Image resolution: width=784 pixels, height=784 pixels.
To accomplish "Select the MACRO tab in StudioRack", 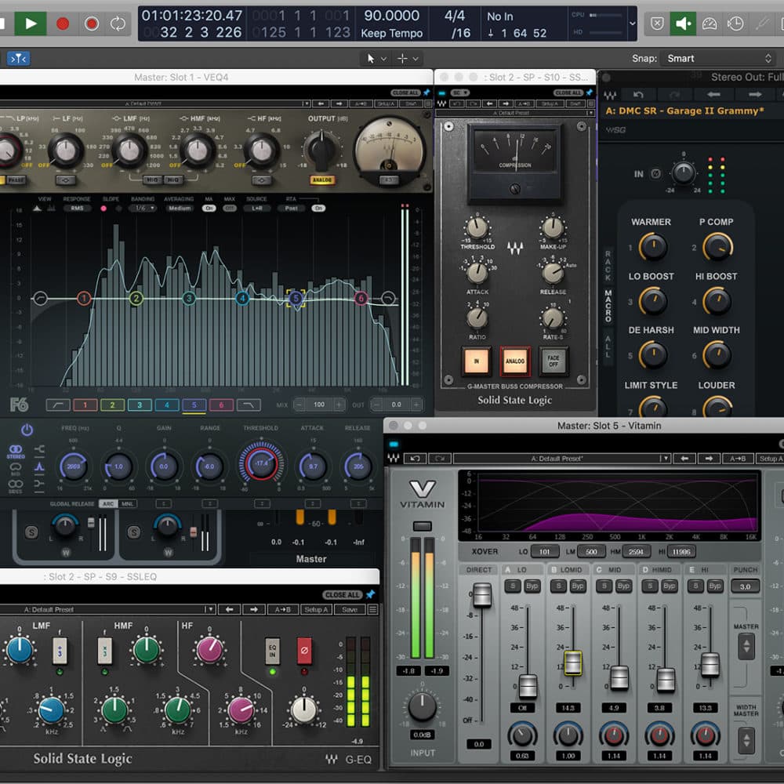I will tap(608, 305).
